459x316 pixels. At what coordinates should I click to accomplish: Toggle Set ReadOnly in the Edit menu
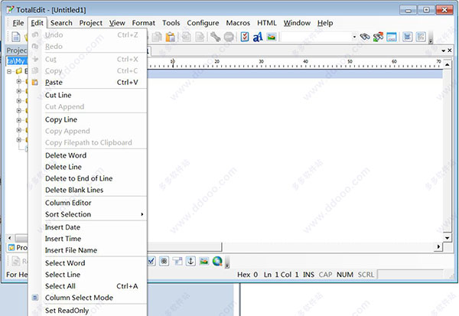88,311
